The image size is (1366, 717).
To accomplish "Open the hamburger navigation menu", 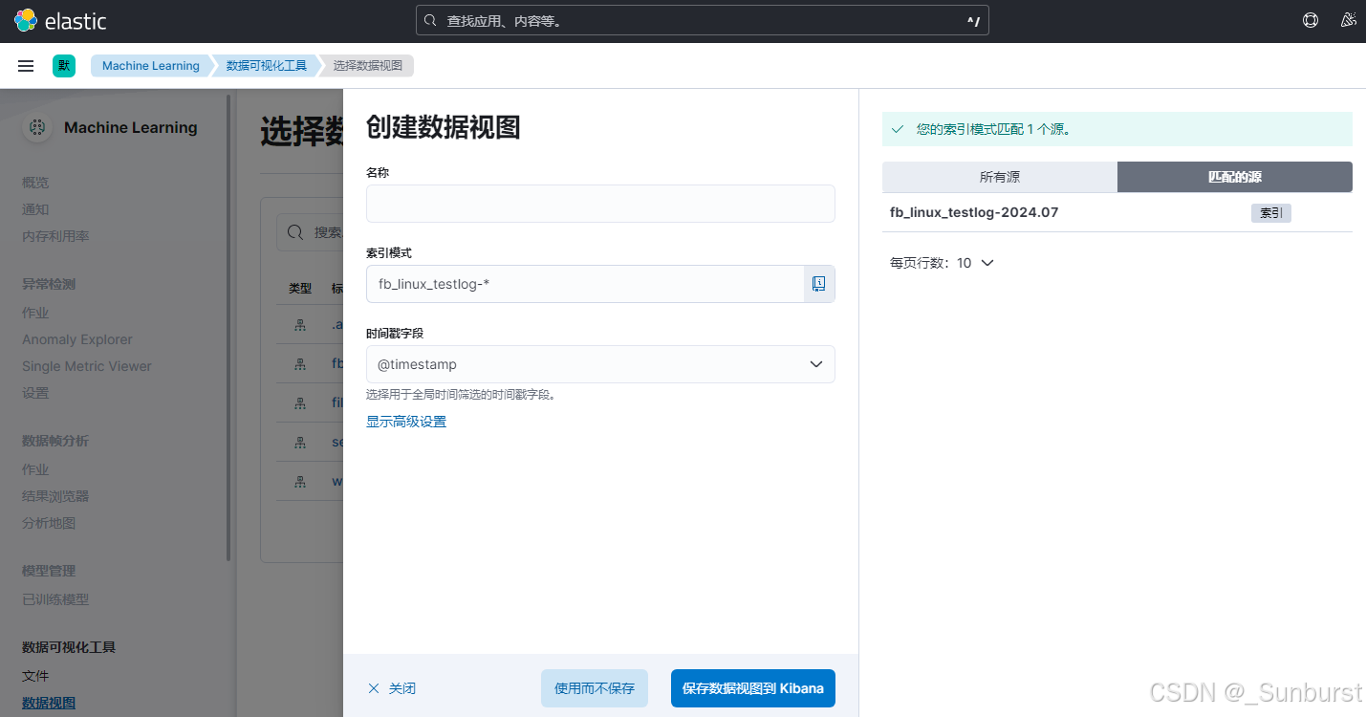I will (x=26, y=65).
